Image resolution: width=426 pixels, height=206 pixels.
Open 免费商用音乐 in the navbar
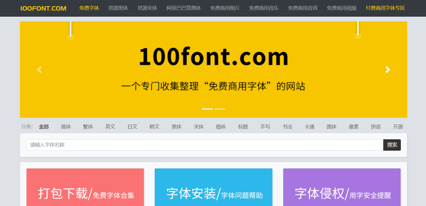264,8
